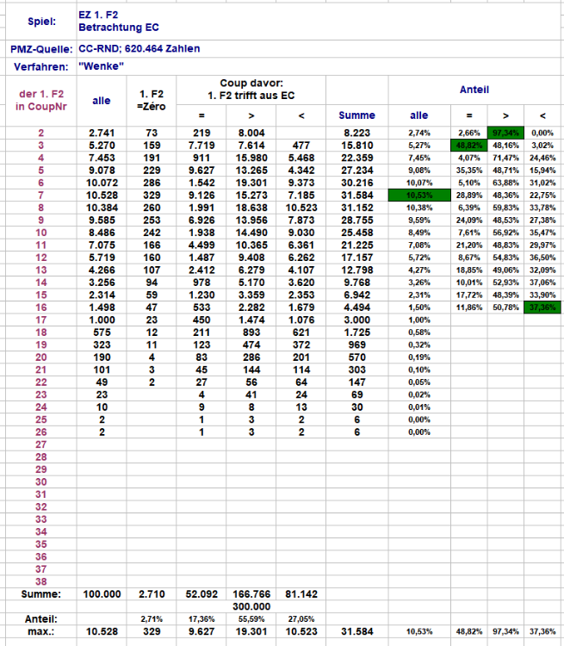Select the 'Anteil:' row label
This screenshot has height=646, width=564.
pos(40,619)
